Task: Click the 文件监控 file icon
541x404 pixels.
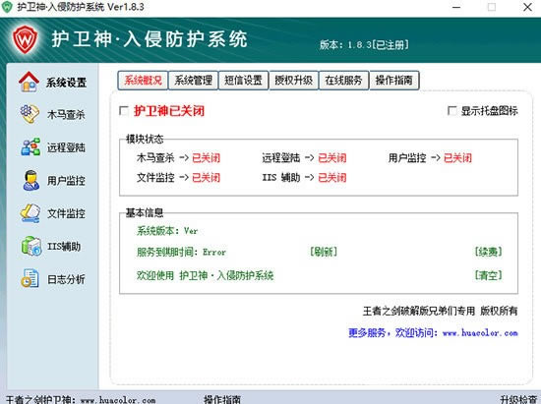Action: click(30, 213)
